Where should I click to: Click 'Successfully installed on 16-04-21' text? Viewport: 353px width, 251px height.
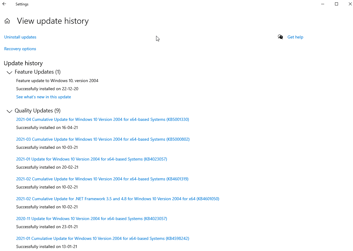pos(47,127)
